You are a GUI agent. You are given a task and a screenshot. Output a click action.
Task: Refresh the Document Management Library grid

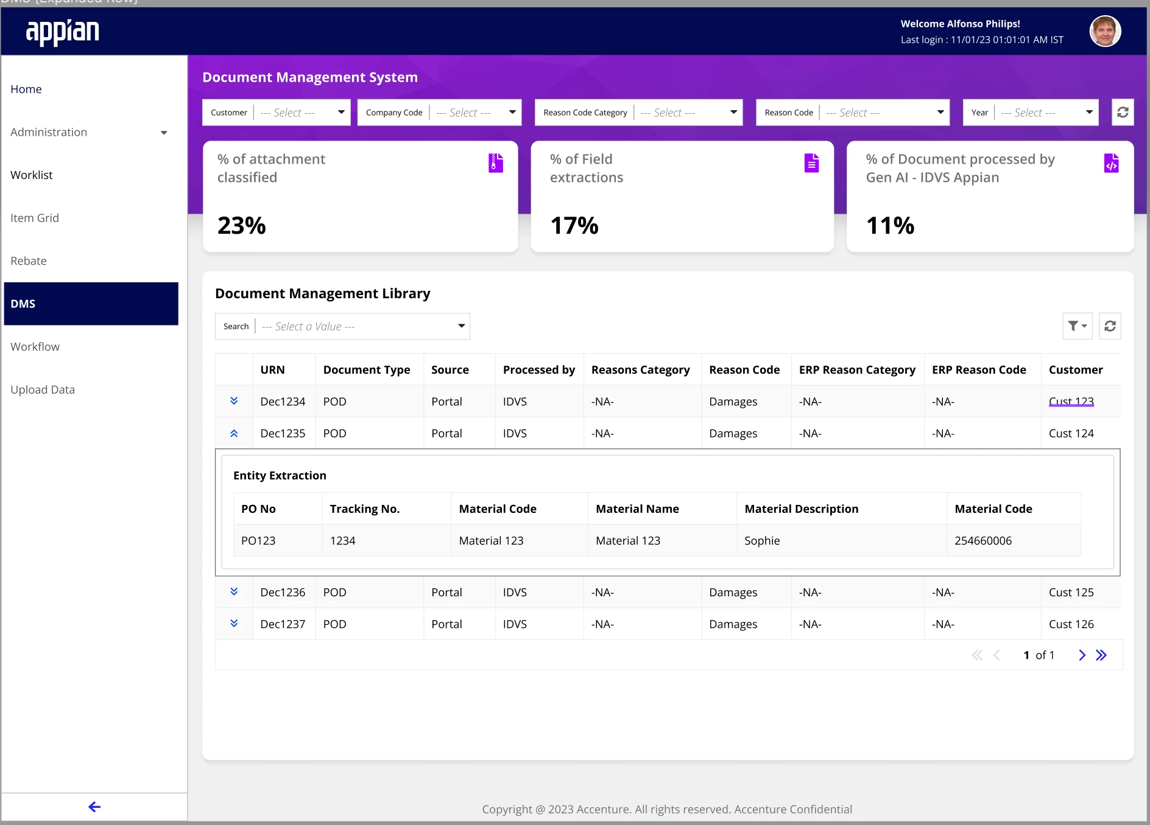click(1110, 326)
